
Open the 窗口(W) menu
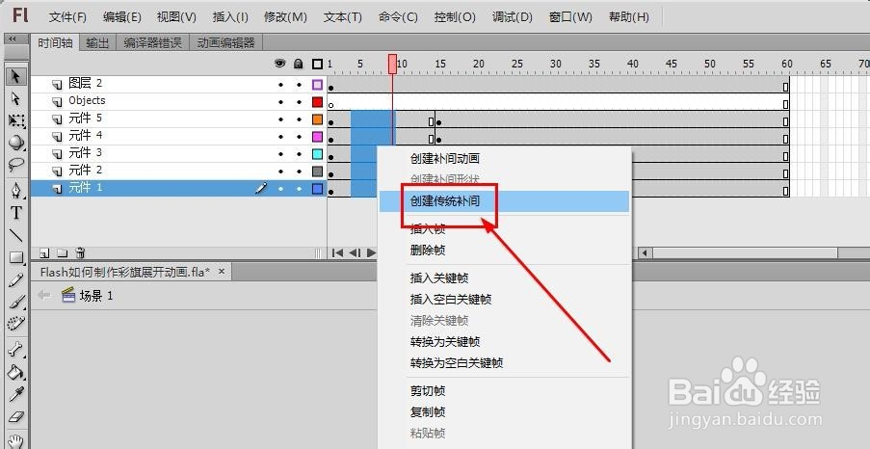point(570,17)
